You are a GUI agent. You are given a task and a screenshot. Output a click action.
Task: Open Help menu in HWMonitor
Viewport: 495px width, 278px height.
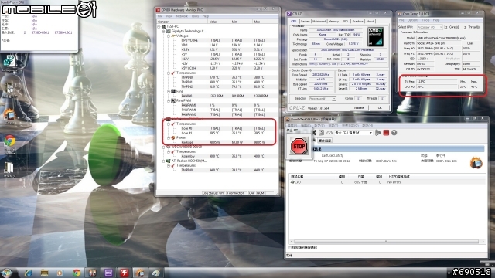(206, 16)
